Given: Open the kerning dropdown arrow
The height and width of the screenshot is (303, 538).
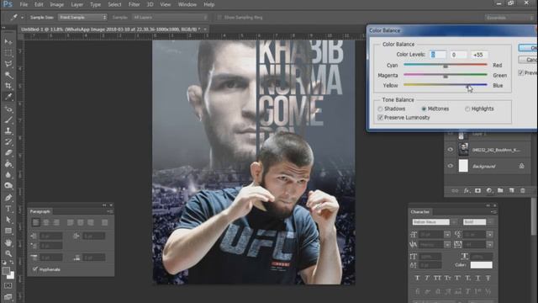Looking at the screenshot, I should pyautogui.click(x=447, y=245).
